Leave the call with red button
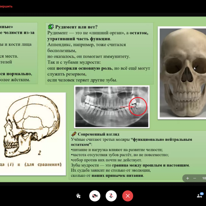The width and height of the screenshot is (206, 206). tap(128, 196)
